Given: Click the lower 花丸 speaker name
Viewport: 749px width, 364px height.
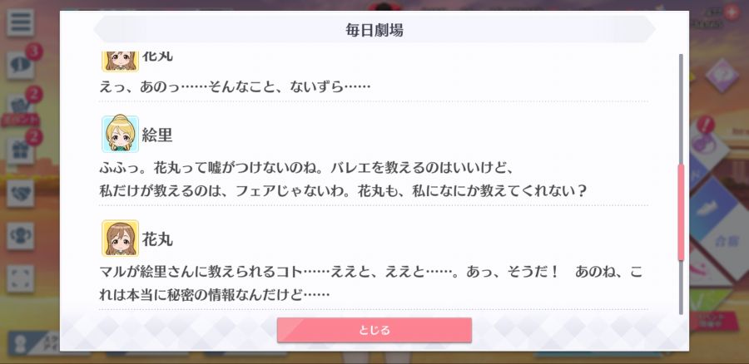Looking at the screenshot, I should coord(157,239).
